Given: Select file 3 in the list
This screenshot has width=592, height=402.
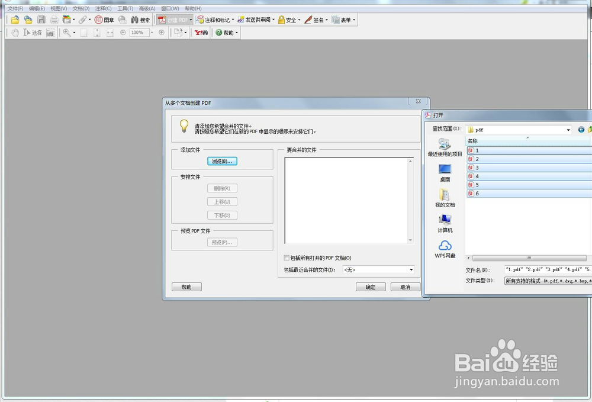Looking at the screenshot, I should point(529,168).
